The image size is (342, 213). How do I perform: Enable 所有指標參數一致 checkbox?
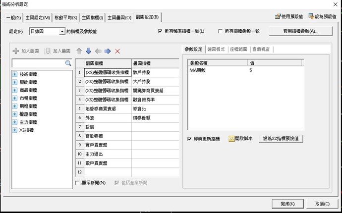[221, 31]
